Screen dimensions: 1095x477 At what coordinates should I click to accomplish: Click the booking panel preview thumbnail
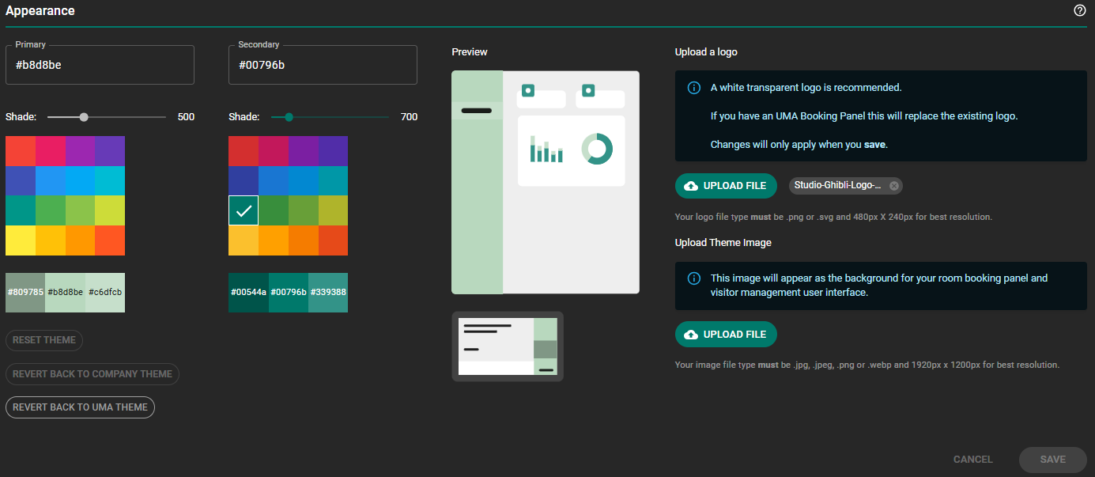pyautogui.click(x=508, y=346)
